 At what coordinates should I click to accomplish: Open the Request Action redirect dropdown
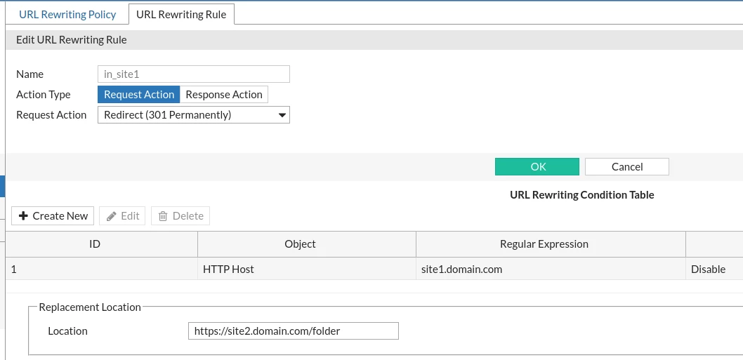click(193, 114)
